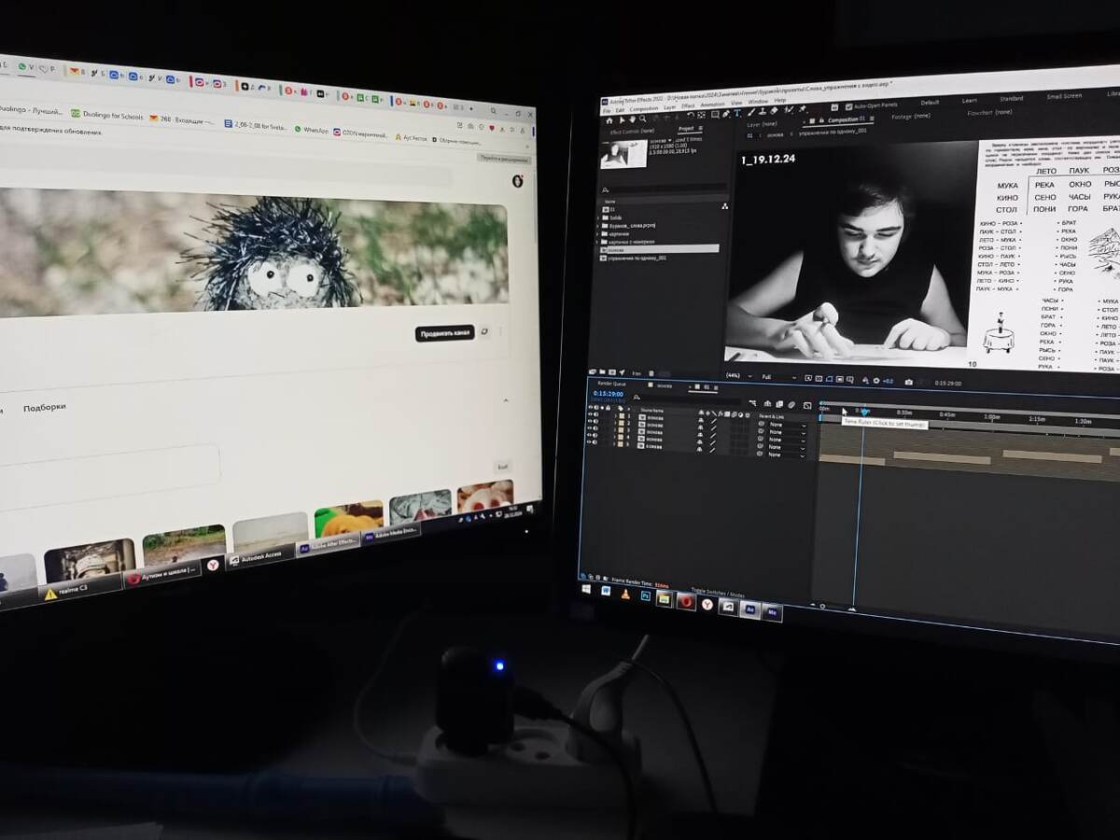Click the 0:15:29:00 current timecode
Screen dimensions: 1120x840
point(609,394)
